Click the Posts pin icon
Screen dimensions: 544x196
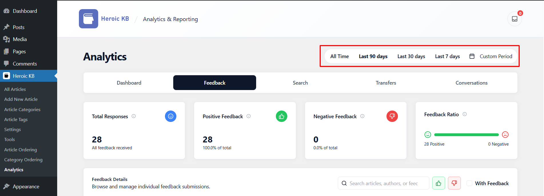click(x=6, y=27)
